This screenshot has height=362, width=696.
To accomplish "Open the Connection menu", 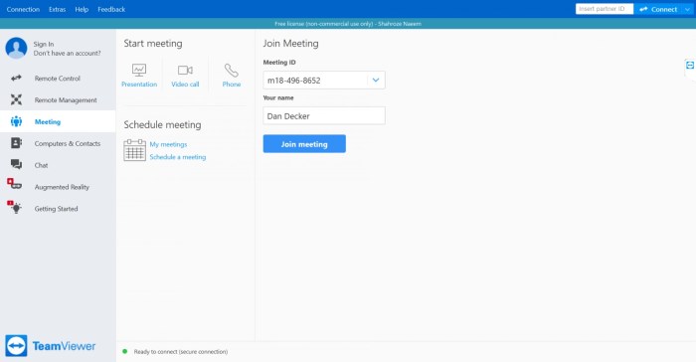I will [x=23, y=9].
